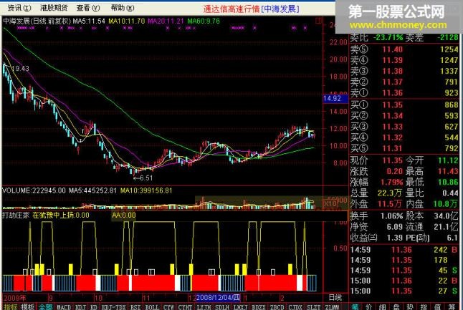Switch quote panel to 价 tab
This screenshot has height=310, width=463.
(369, 306)
